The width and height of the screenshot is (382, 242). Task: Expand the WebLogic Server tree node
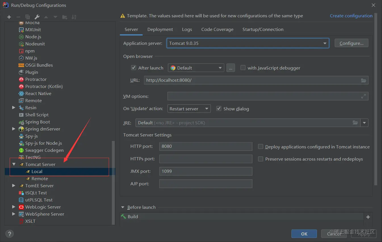[x=14, y=207]
